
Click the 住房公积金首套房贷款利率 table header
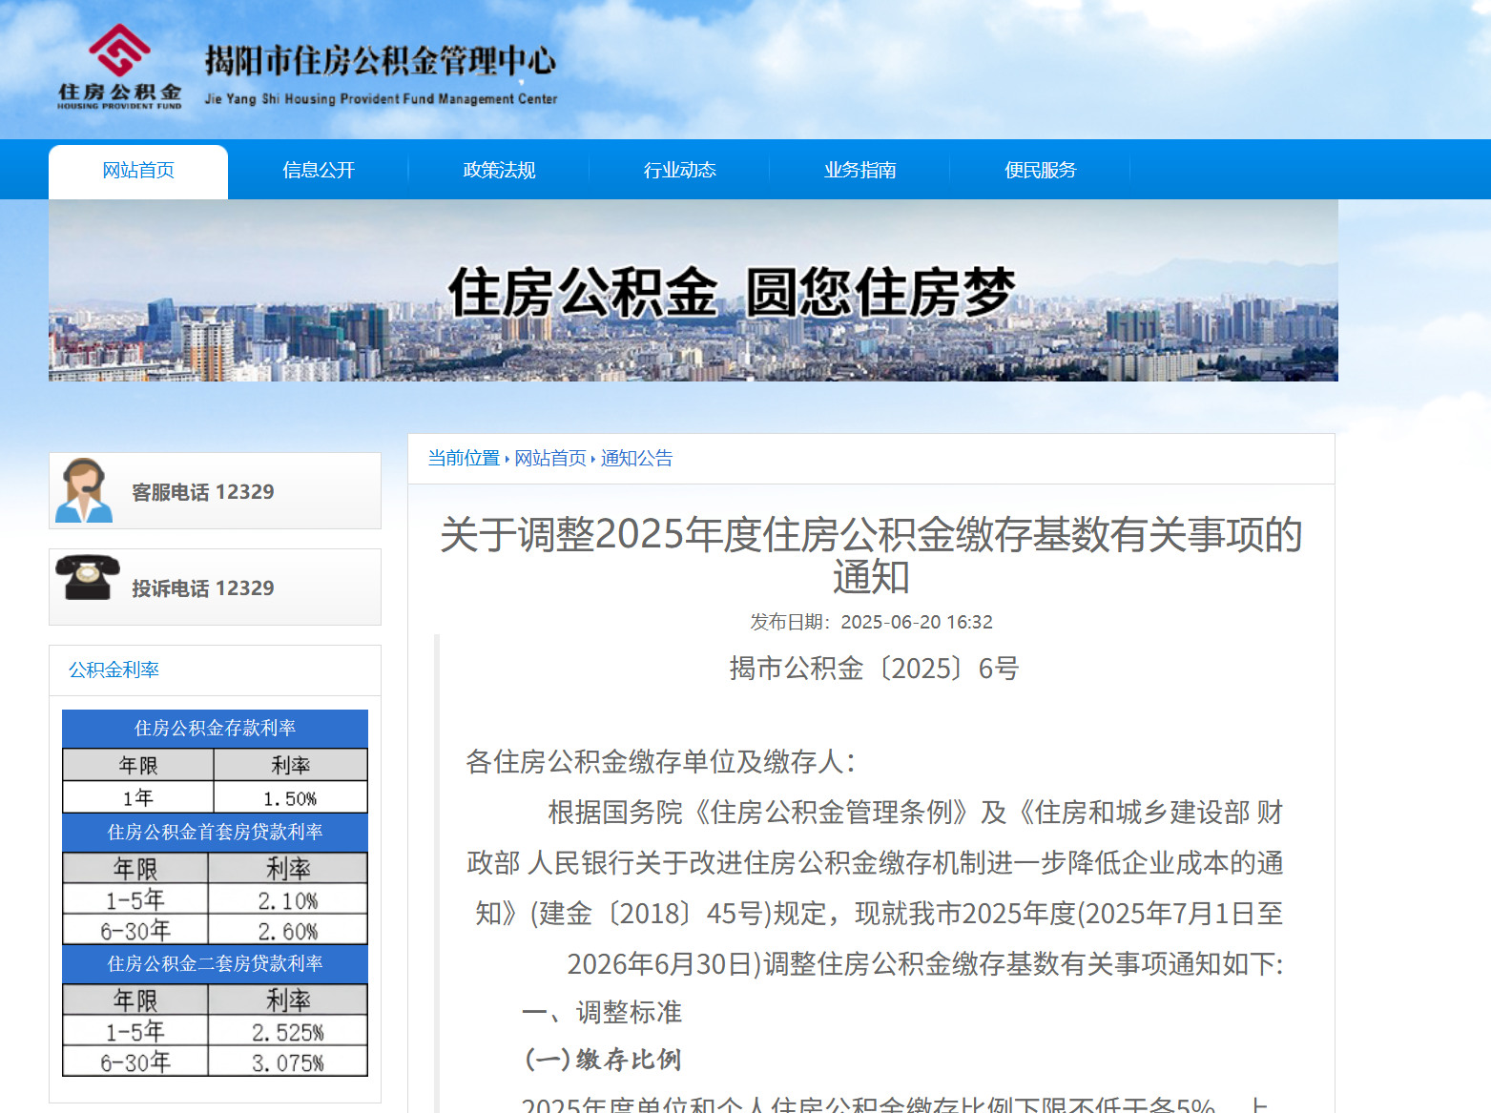(215, 832)
